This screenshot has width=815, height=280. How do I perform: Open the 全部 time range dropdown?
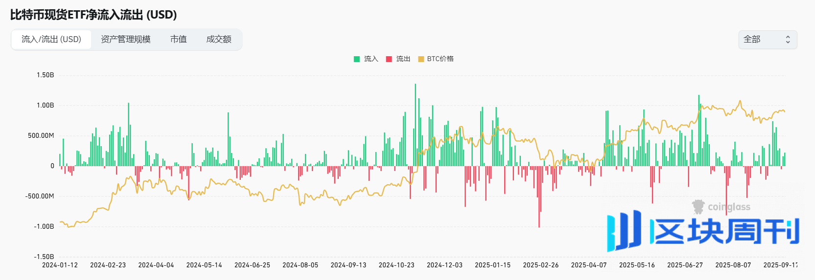767,40
